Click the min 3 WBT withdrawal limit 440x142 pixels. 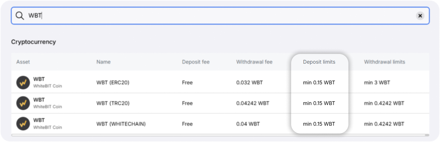pyautogui.click(x=377, y=83)
